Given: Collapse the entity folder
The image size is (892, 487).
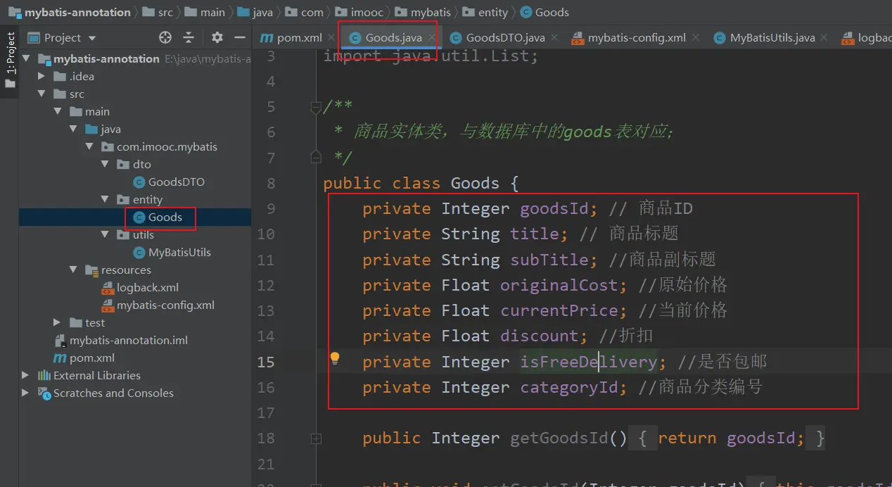Looking at the screenshot, I should pos(105,200).
